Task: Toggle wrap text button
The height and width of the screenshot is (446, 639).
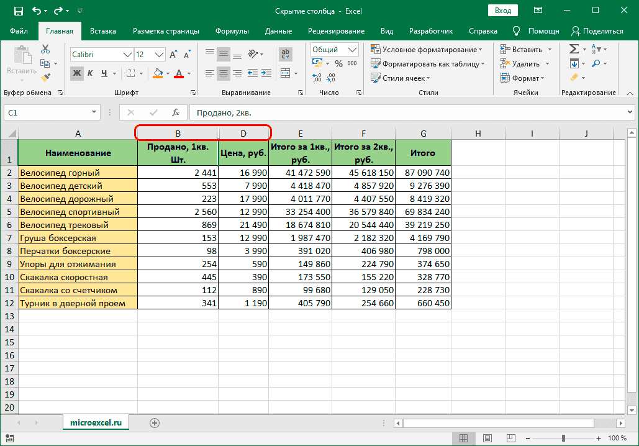Action: [x=286, y=55]
